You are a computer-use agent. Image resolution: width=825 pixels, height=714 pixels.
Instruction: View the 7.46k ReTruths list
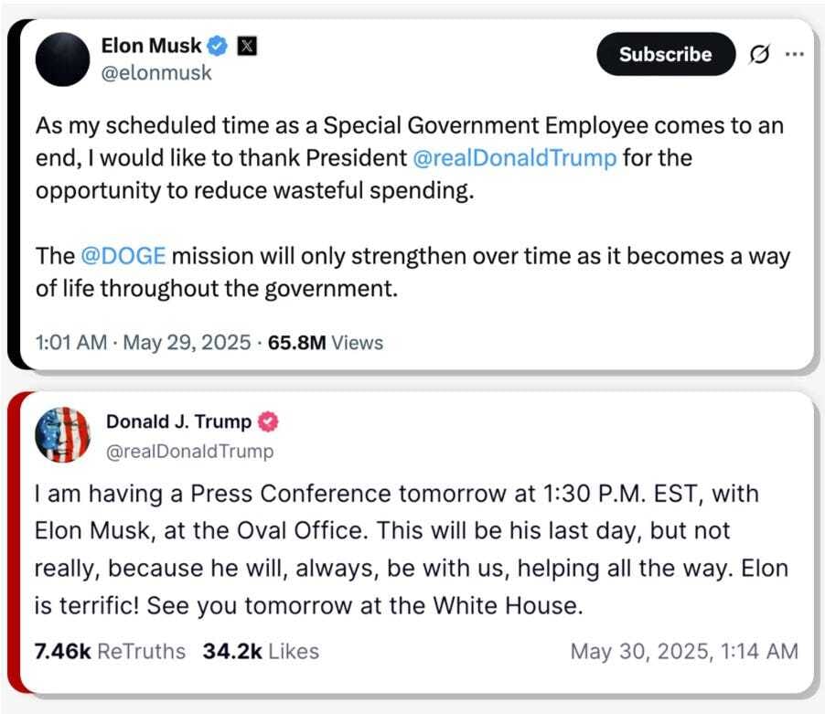(109, 651)
